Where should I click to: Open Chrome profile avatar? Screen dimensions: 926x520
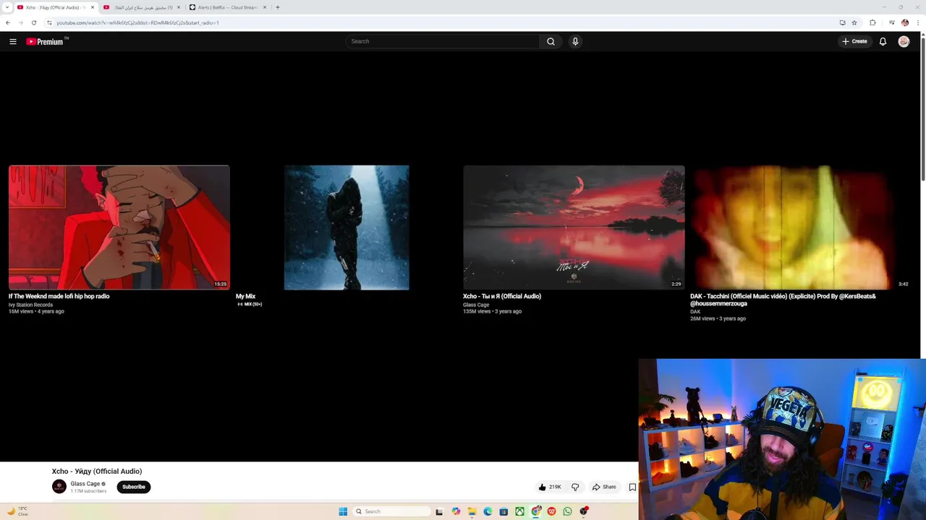click(x=904, y=22)
